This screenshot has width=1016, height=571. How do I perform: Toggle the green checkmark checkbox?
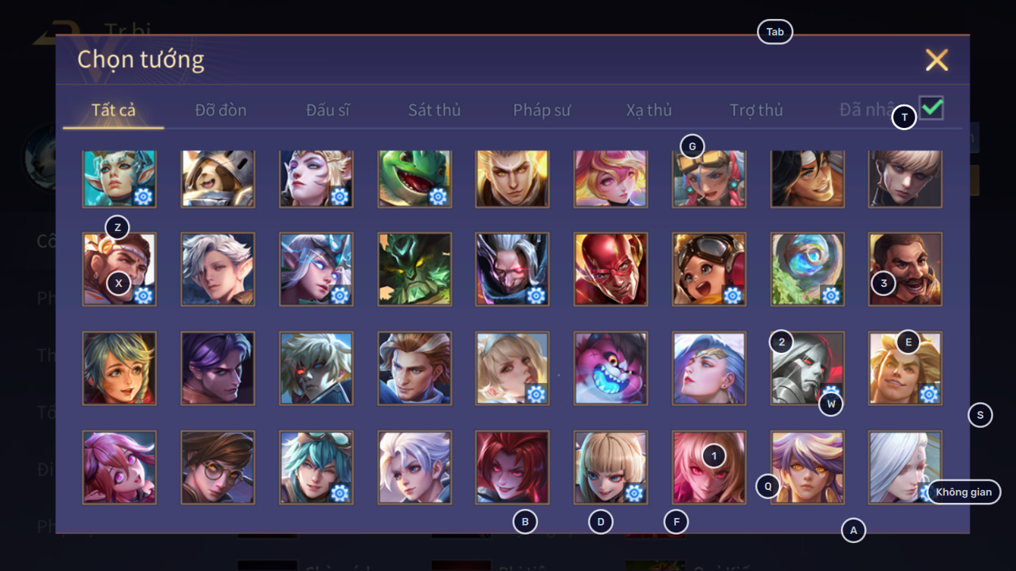(x=932, y=108)
